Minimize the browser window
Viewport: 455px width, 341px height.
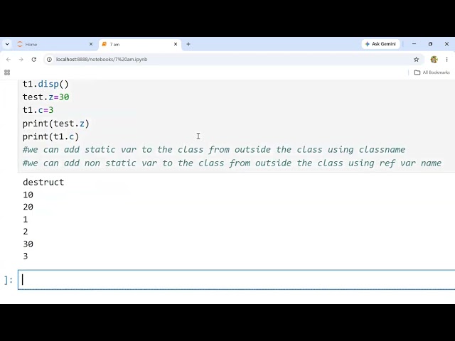point(414,44)
